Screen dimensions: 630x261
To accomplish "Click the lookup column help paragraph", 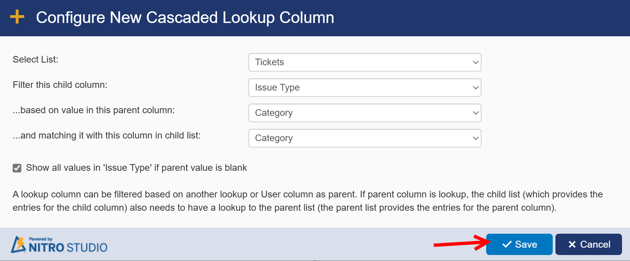I will click(x=308, y=201).
